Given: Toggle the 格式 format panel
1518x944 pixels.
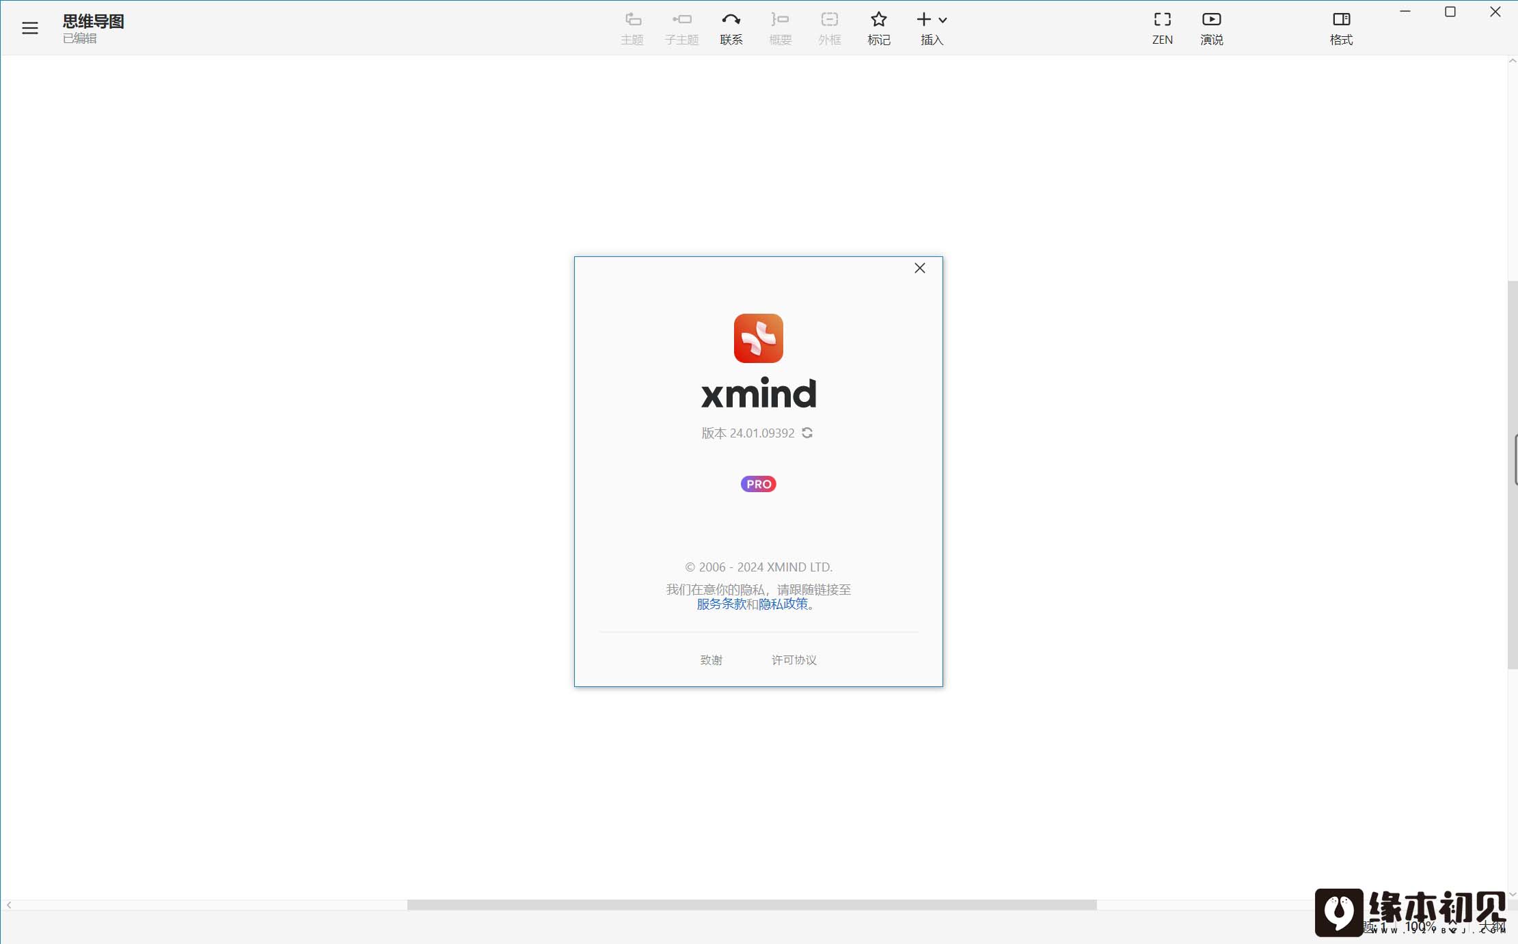Looking at the screenshot, I should pos(1342,29).
